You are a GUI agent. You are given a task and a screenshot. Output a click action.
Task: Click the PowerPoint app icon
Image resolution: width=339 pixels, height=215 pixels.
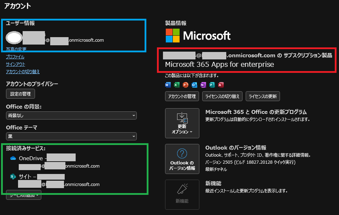[186, 85]
